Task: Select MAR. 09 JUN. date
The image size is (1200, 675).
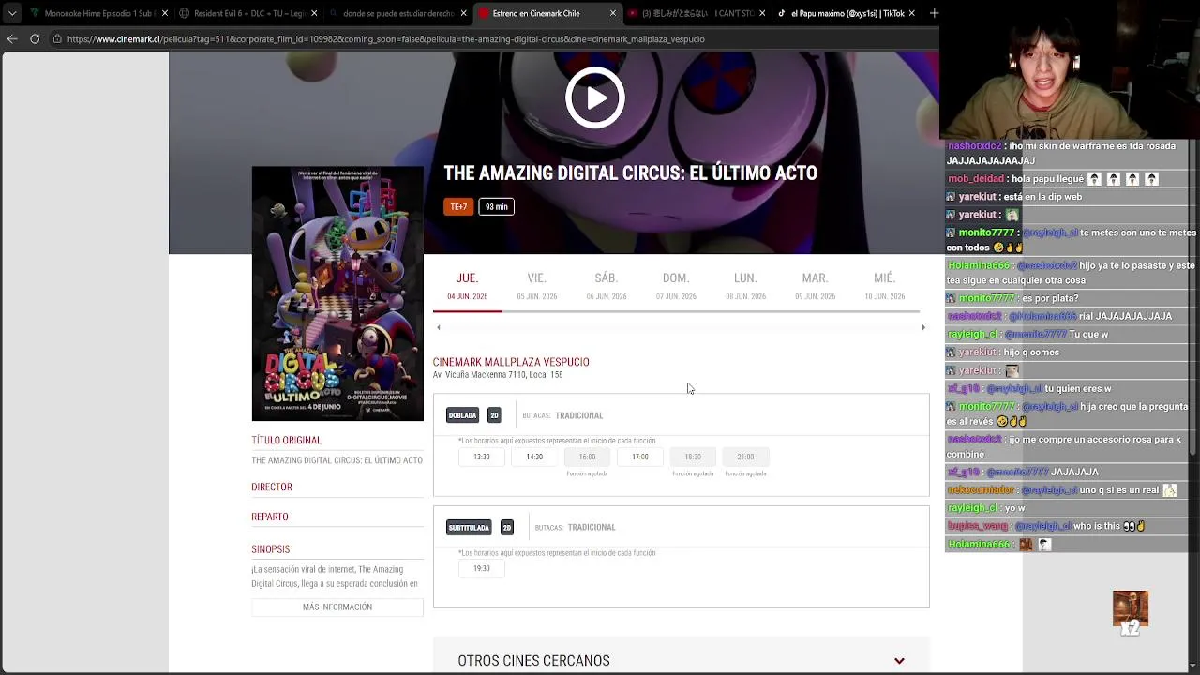Action: coord(815,287)
